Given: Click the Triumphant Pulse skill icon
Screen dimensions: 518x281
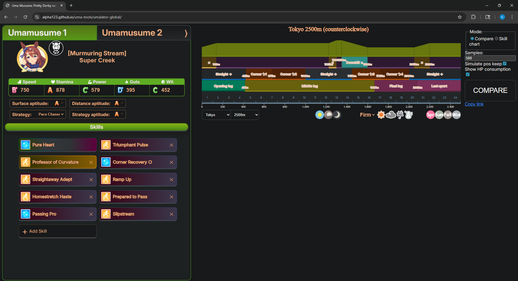Looking at the screenshot, I should [106, 145].
